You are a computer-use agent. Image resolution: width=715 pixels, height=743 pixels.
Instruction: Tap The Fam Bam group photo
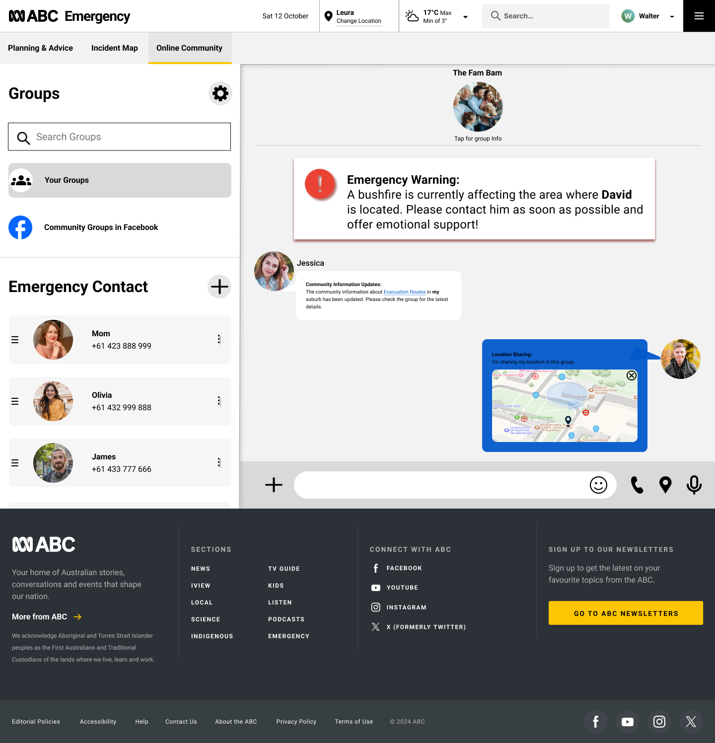tap(478, 107)
